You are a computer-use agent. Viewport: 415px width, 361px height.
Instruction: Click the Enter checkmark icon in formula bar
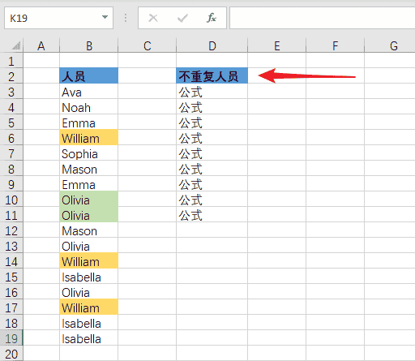click(x=182, y=18)
